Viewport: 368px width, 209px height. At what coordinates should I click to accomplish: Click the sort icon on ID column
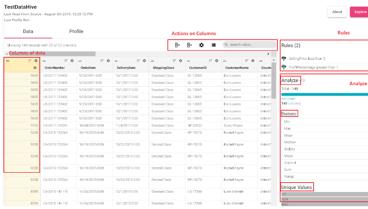pos(30,61)
